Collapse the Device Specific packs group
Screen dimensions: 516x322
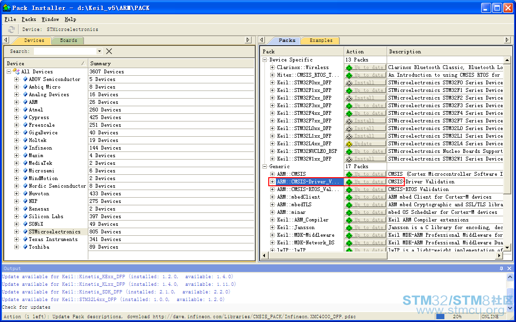click(x=264, y=60)
